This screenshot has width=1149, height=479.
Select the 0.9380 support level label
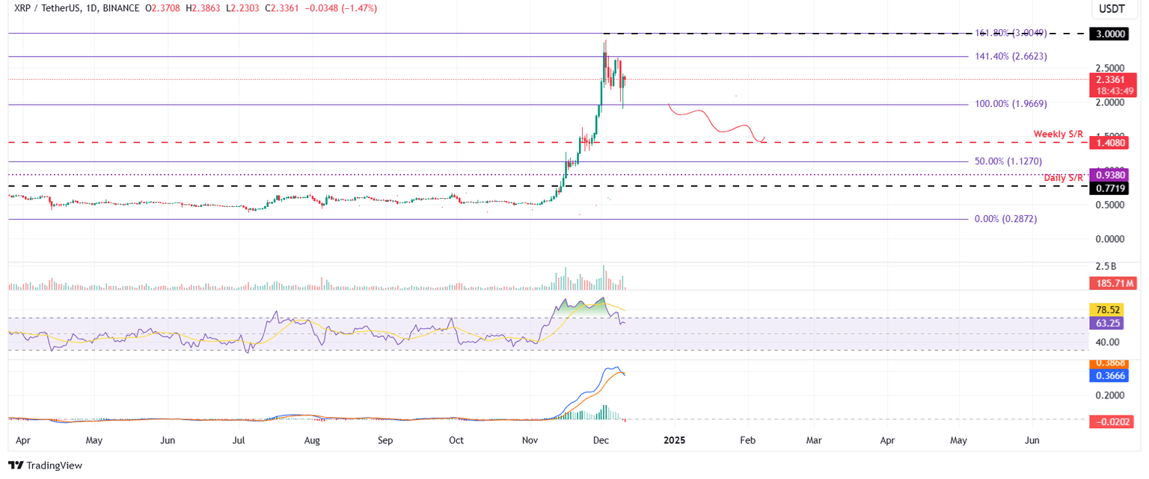pos(1109,174)
